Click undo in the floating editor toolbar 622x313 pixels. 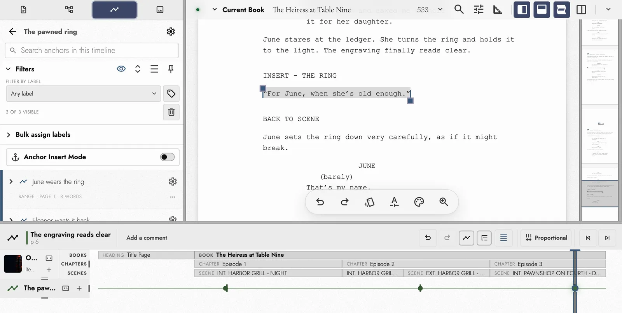(320, 202)
